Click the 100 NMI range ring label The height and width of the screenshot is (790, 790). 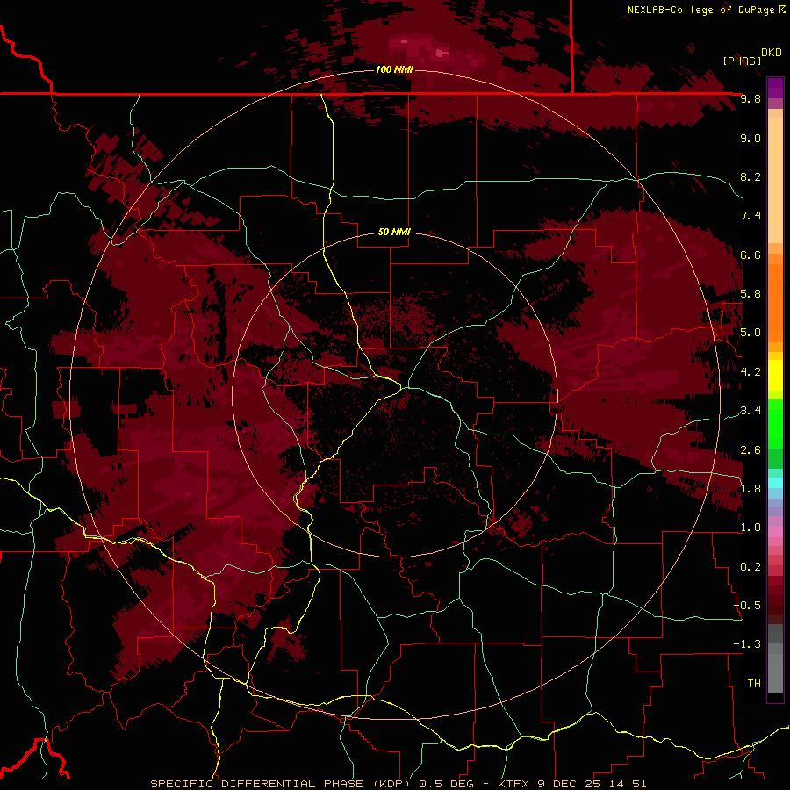(394, 69)
